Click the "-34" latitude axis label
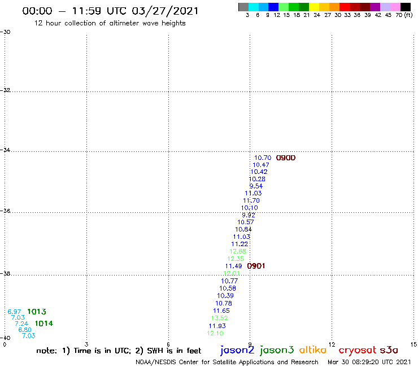Viewport: 418px width, 367px height. pos(5,150)
